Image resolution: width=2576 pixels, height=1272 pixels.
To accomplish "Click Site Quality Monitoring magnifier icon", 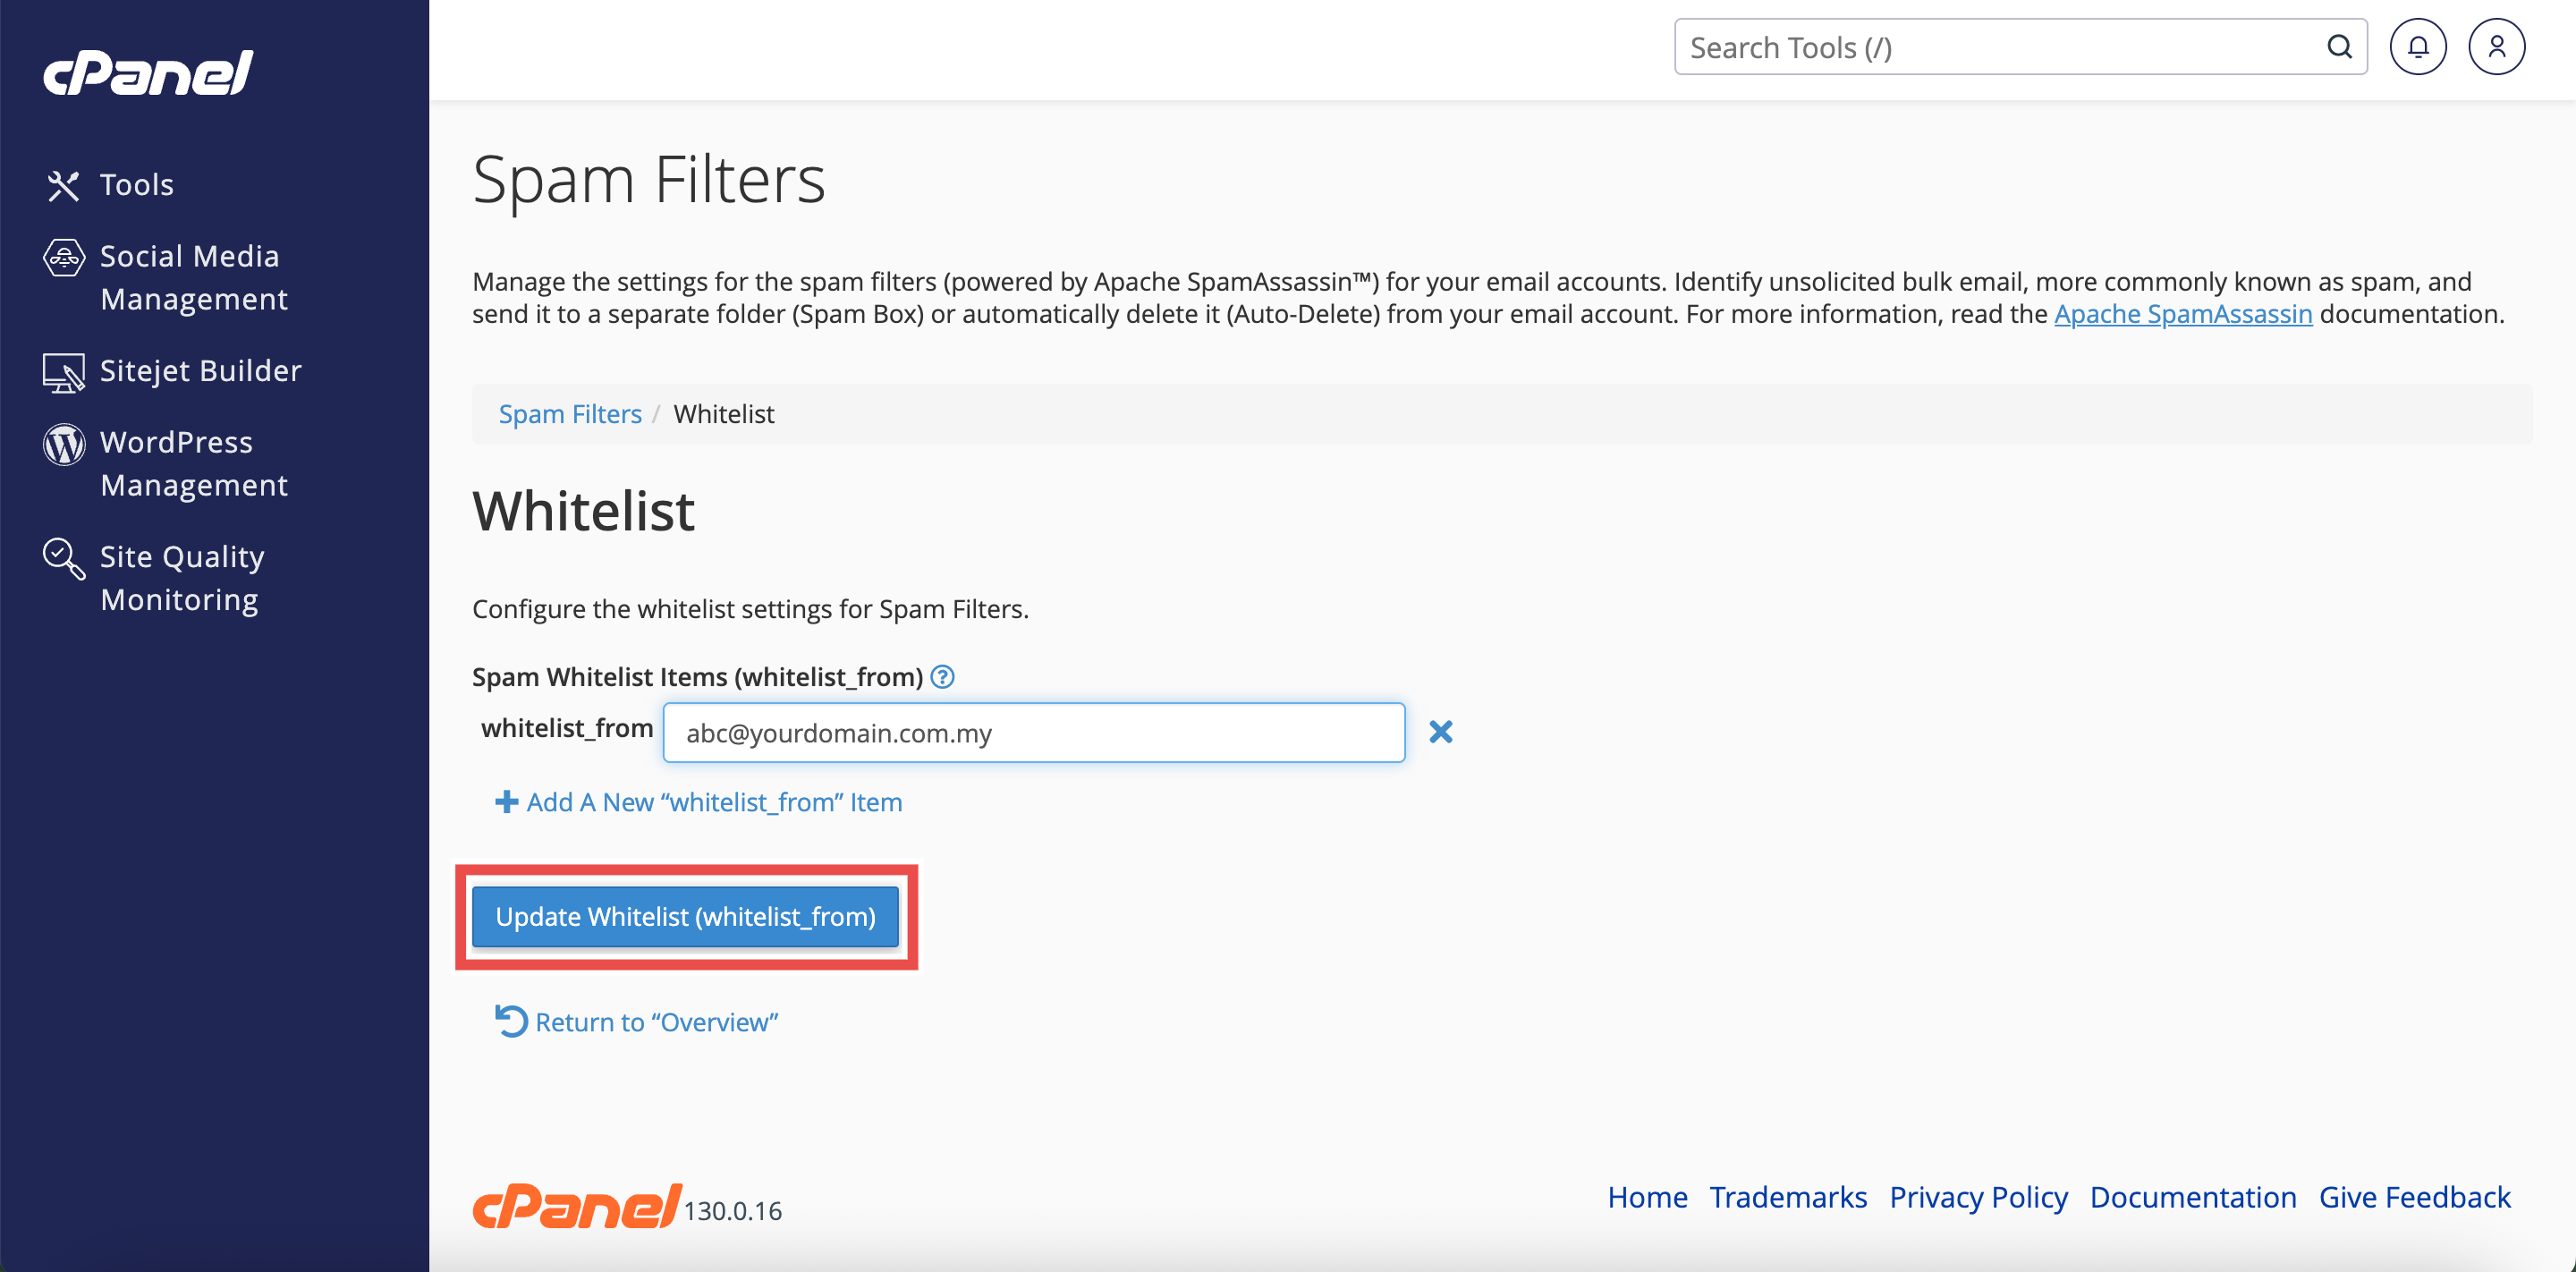I will [63, 559].
